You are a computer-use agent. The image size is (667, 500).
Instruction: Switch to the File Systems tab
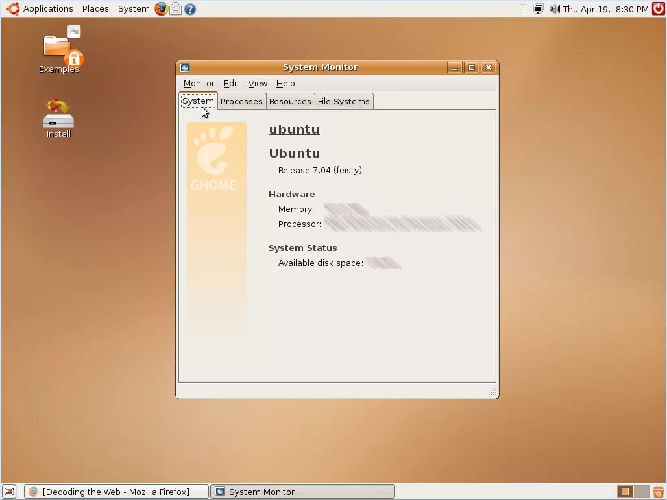[x=344, y=102]
